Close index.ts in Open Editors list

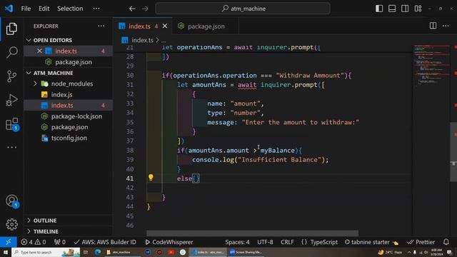click(39, 51)
